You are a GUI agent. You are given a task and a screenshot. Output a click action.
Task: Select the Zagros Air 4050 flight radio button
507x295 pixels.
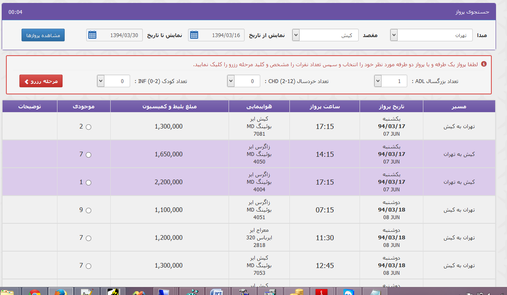pyautogui.click(x=89, y=154)
